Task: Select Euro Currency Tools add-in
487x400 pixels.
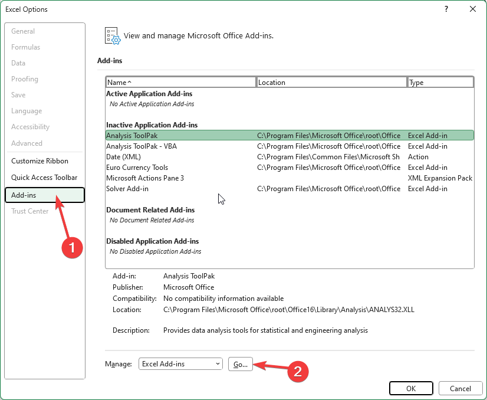Action: pos(289,167)
